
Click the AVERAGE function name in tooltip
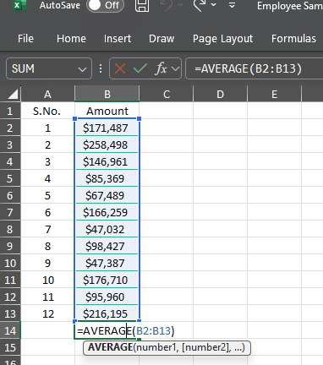[110, 347]
